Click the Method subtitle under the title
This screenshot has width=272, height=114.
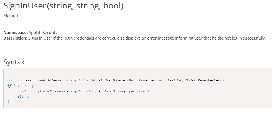10,16
